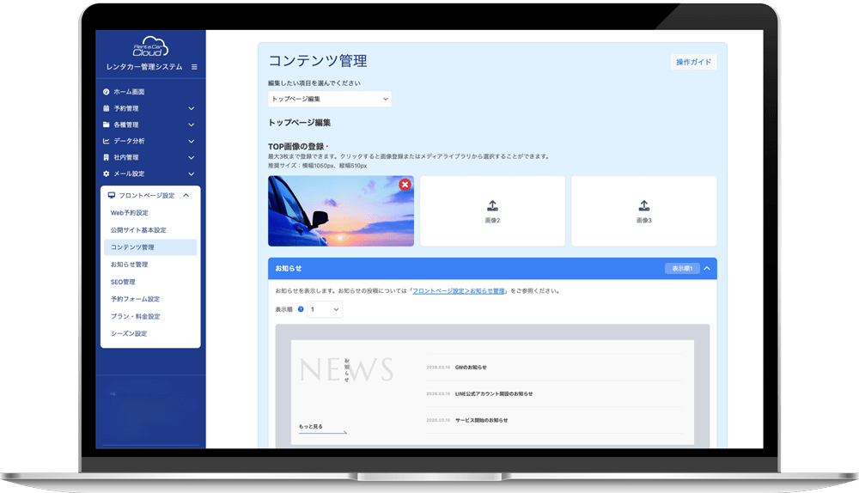The height and width of the screenshot is (493, 859).
Task: Click the 画像2 upload slot
Action: click(492, 211)
